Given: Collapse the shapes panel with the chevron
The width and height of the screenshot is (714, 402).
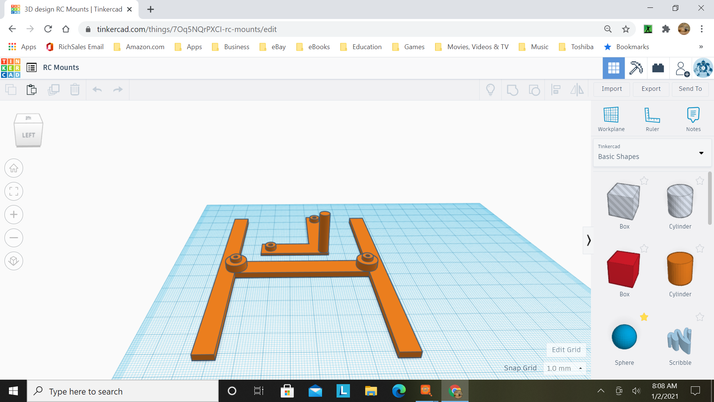Looking at the screenshot, I should [x=589, y=240].
